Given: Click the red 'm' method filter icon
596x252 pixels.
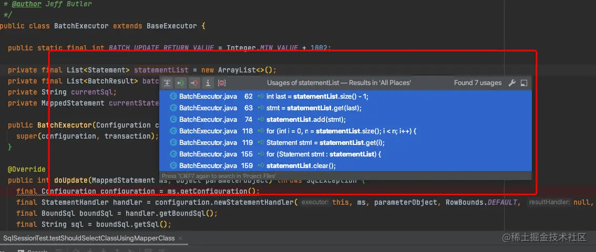Looking at the screenshot, I should tap(222, 83).
